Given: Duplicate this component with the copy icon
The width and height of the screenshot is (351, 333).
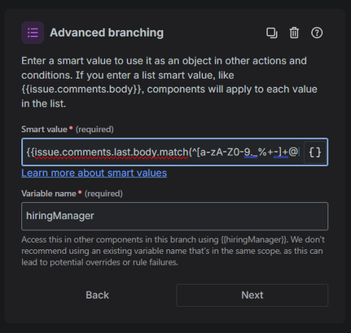Looking at the screenshot, I should coord(271,33).
